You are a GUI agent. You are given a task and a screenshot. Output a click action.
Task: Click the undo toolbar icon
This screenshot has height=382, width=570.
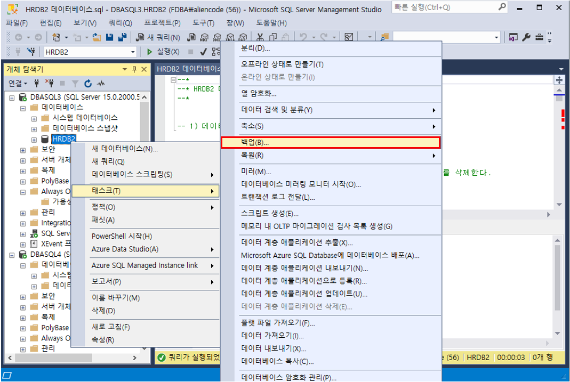(x=303, y=37)
